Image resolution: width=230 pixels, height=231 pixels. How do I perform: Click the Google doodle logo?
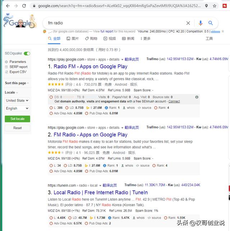(x=20, y=21)
